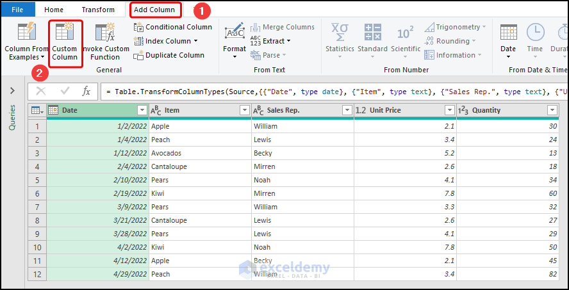
Task: Open Date column filter dropdown
Action: (x=142, y=110)
